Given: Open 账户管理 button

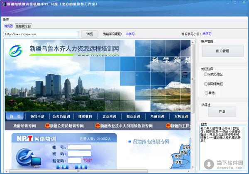Looking at the screenshot, I should click(222, 51).
